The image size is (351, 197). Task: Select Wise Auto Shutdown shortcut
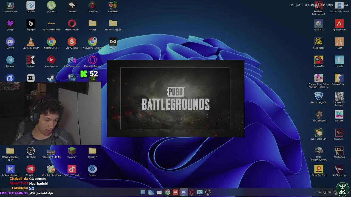[51, 171]
